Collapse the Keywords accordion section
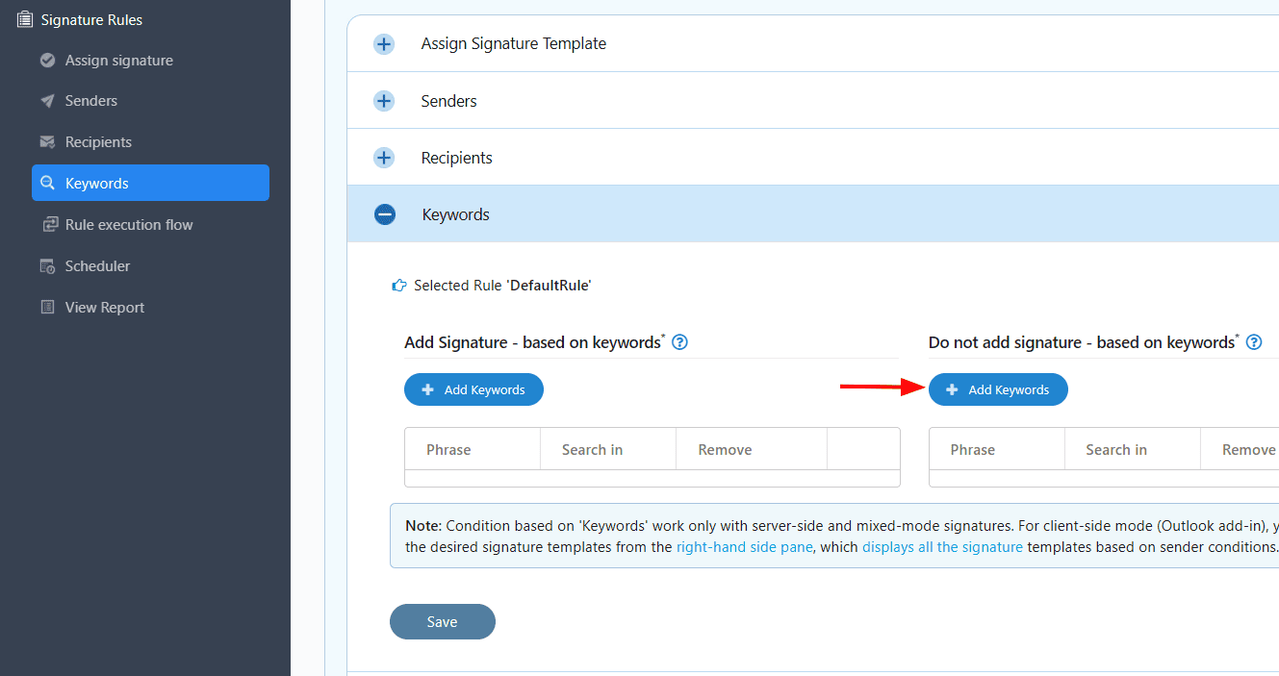 pos(385,214)
